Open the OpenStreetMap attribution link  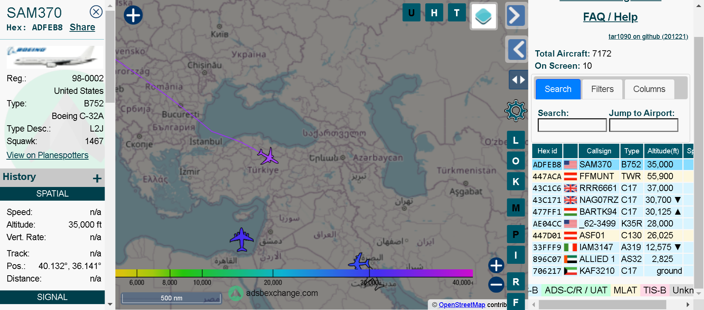click(x=462, y=305)
